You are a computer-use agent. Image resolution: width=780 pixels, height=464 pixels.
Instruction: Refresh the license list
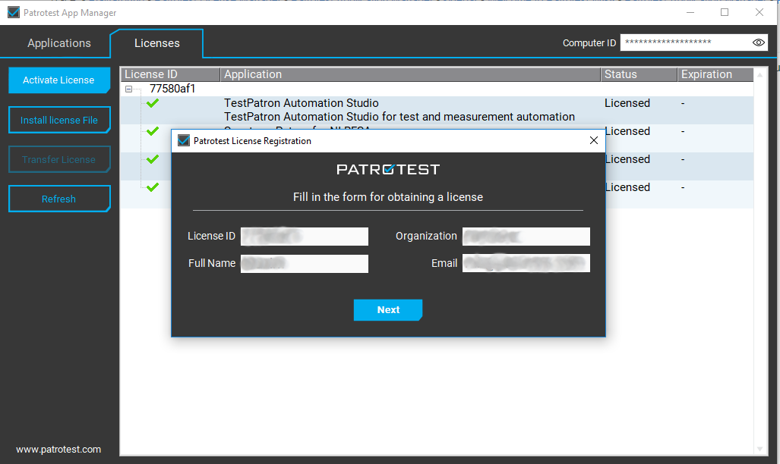(59, 199)
